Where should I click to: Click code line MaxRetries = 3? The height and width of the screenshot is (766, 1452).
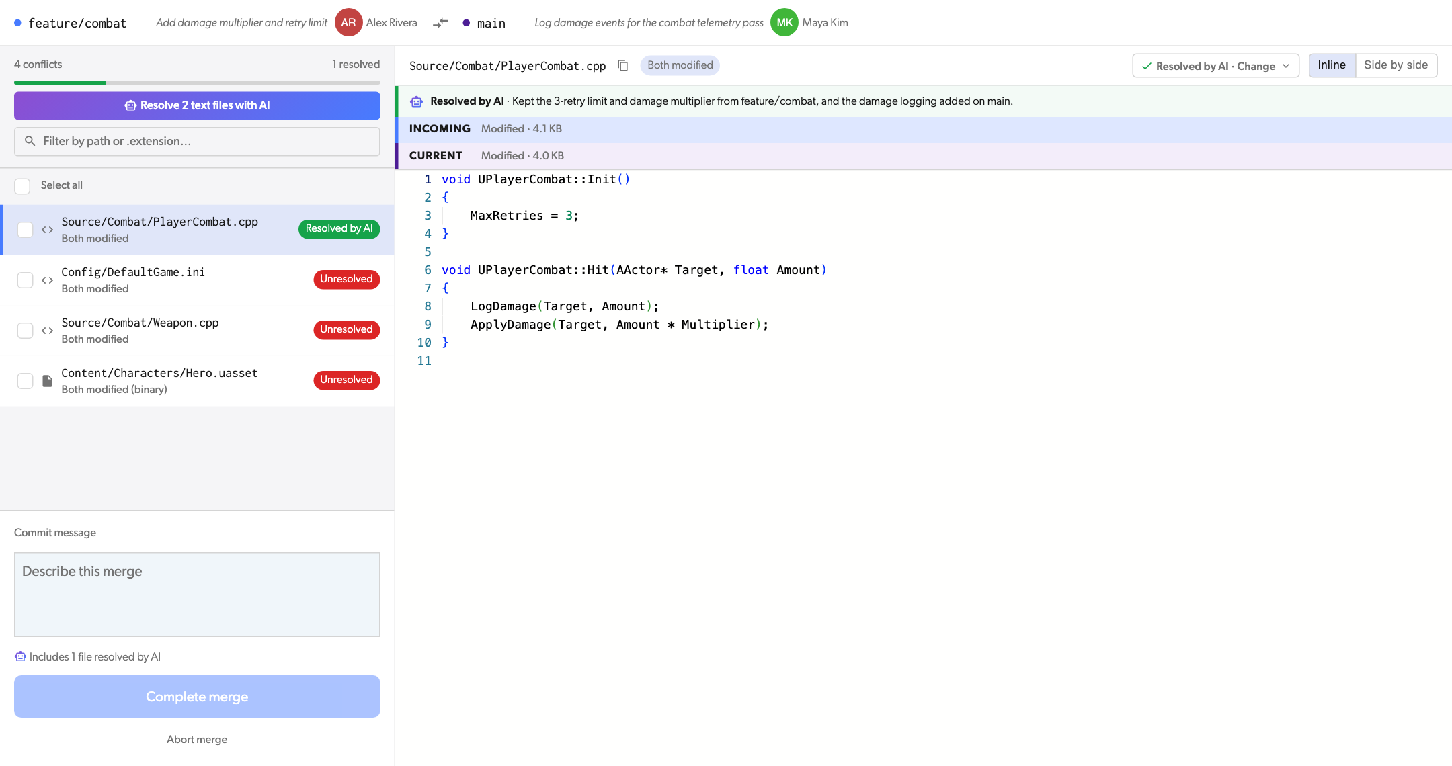[x=524, y=216]
